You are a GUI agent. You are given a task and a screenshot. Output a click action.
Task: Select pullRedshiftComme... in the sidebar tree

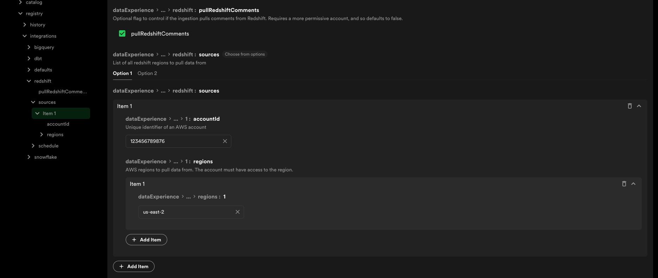63,91
